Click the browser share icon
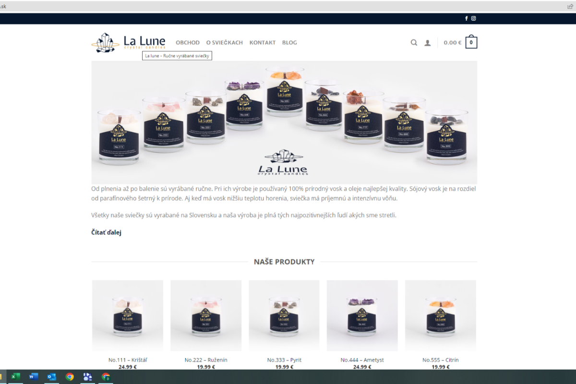The image size is (576, 384). 570,6
